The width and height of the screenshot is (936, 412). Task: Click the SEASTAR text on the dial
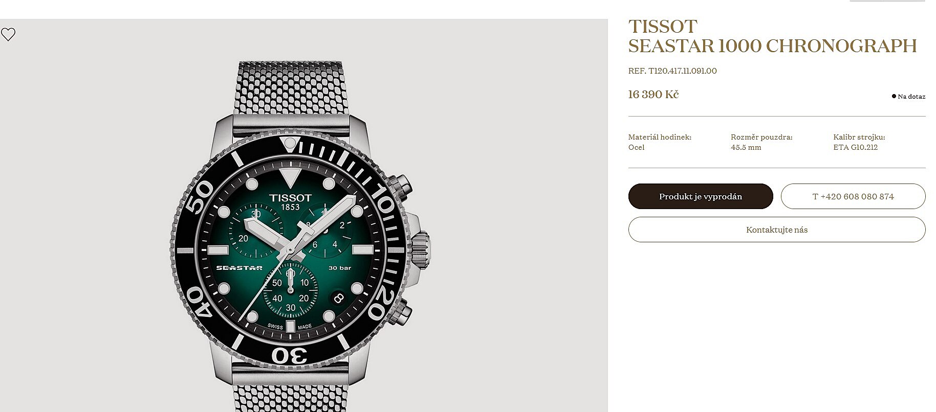(239, 268)
